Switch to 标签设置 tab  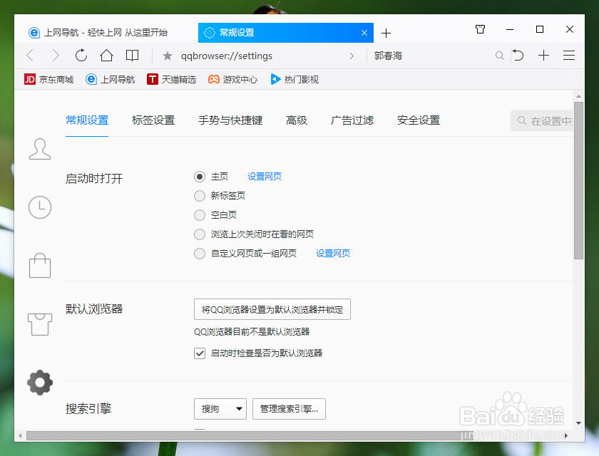153,120
